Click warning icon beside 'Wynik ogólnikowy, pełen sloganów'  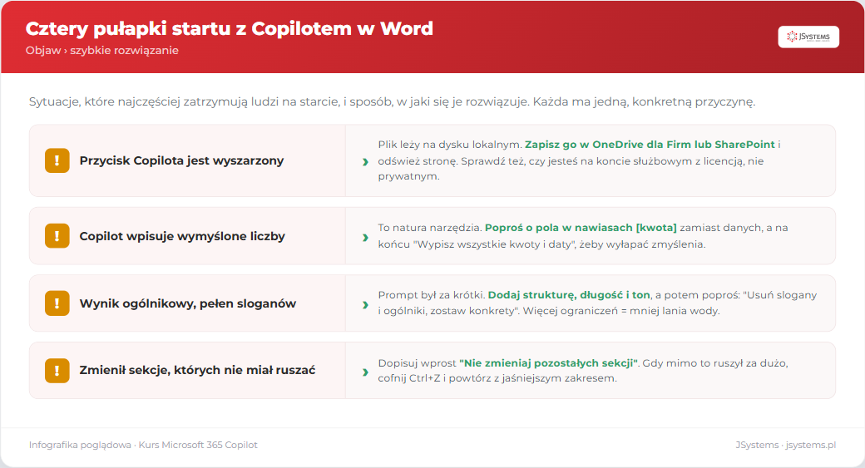[57, 303]
